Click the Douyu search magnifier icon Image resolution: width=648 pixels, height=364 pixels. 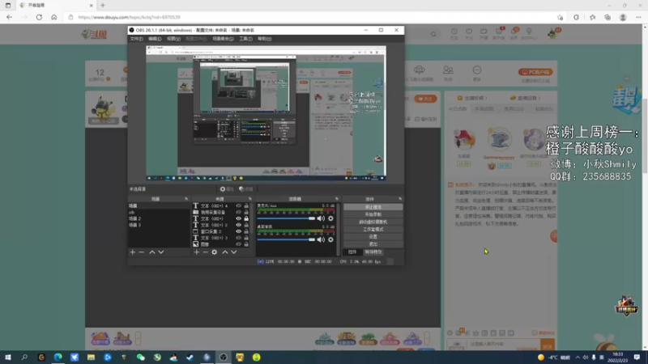433,34
